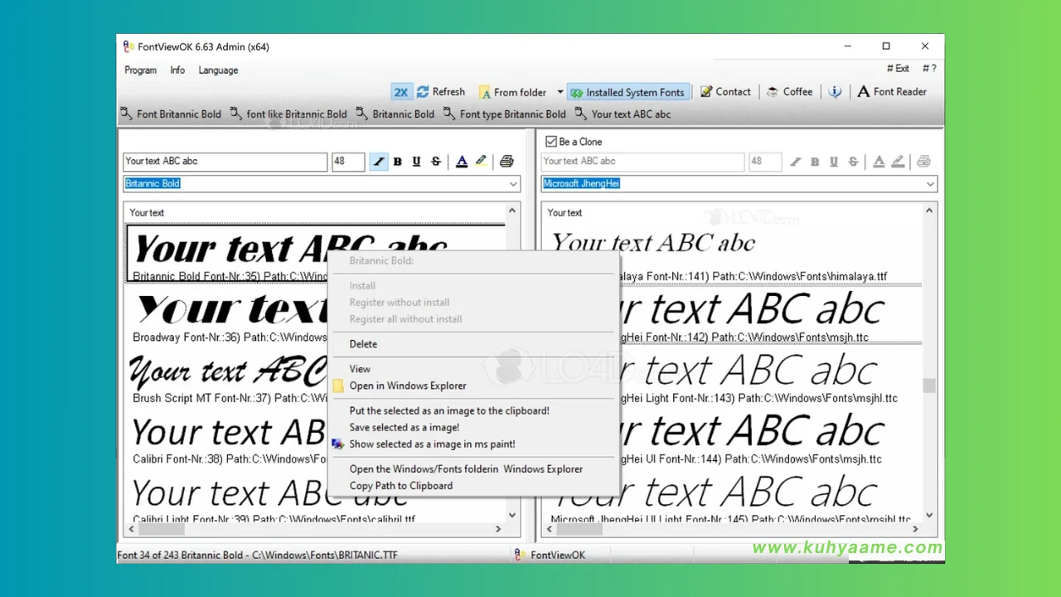Click the right pane text color icon

(x=879, y=162)
